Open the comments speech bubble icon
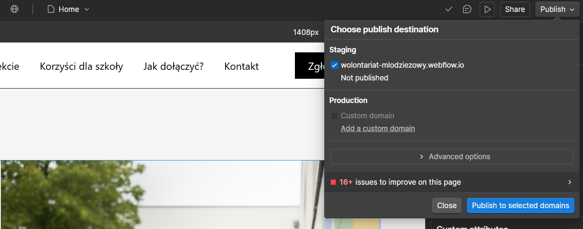The height and width of the screenshot is (229, 583). pyautogui.click(x=467, y=9)
